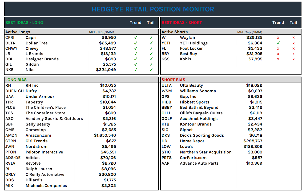This screenshot has height=196, width=306.
Task: Toggle the red Tail X for Wayfair
Action: [293, 37]
